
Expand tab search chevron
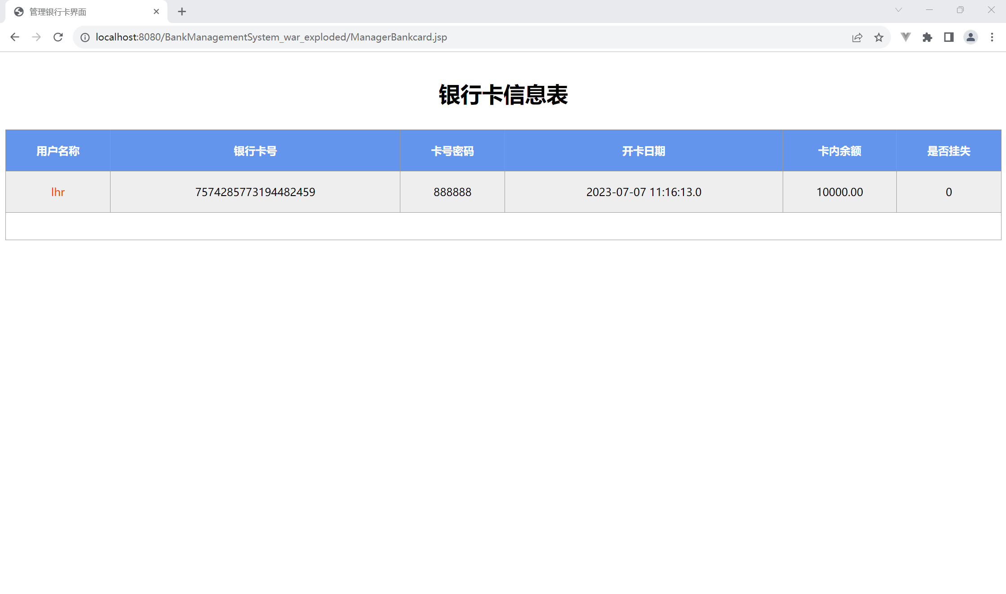(899, 10)
